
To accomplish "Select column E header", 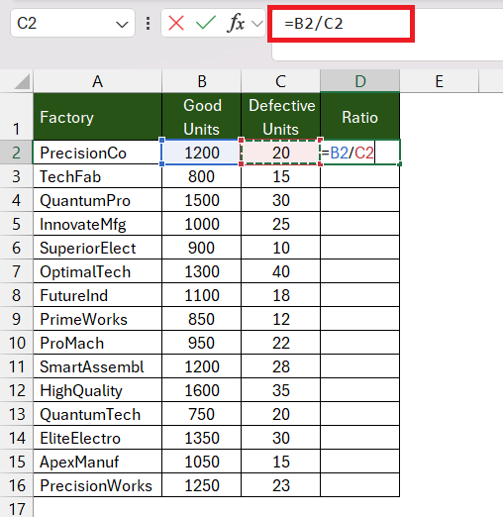I will click(439, 81).
